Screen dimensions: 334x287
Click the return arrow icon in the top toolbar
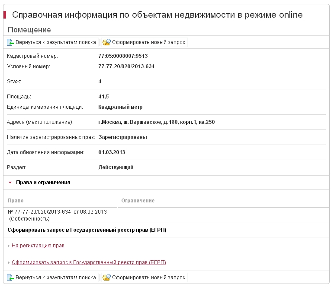(x=10, y=42)
